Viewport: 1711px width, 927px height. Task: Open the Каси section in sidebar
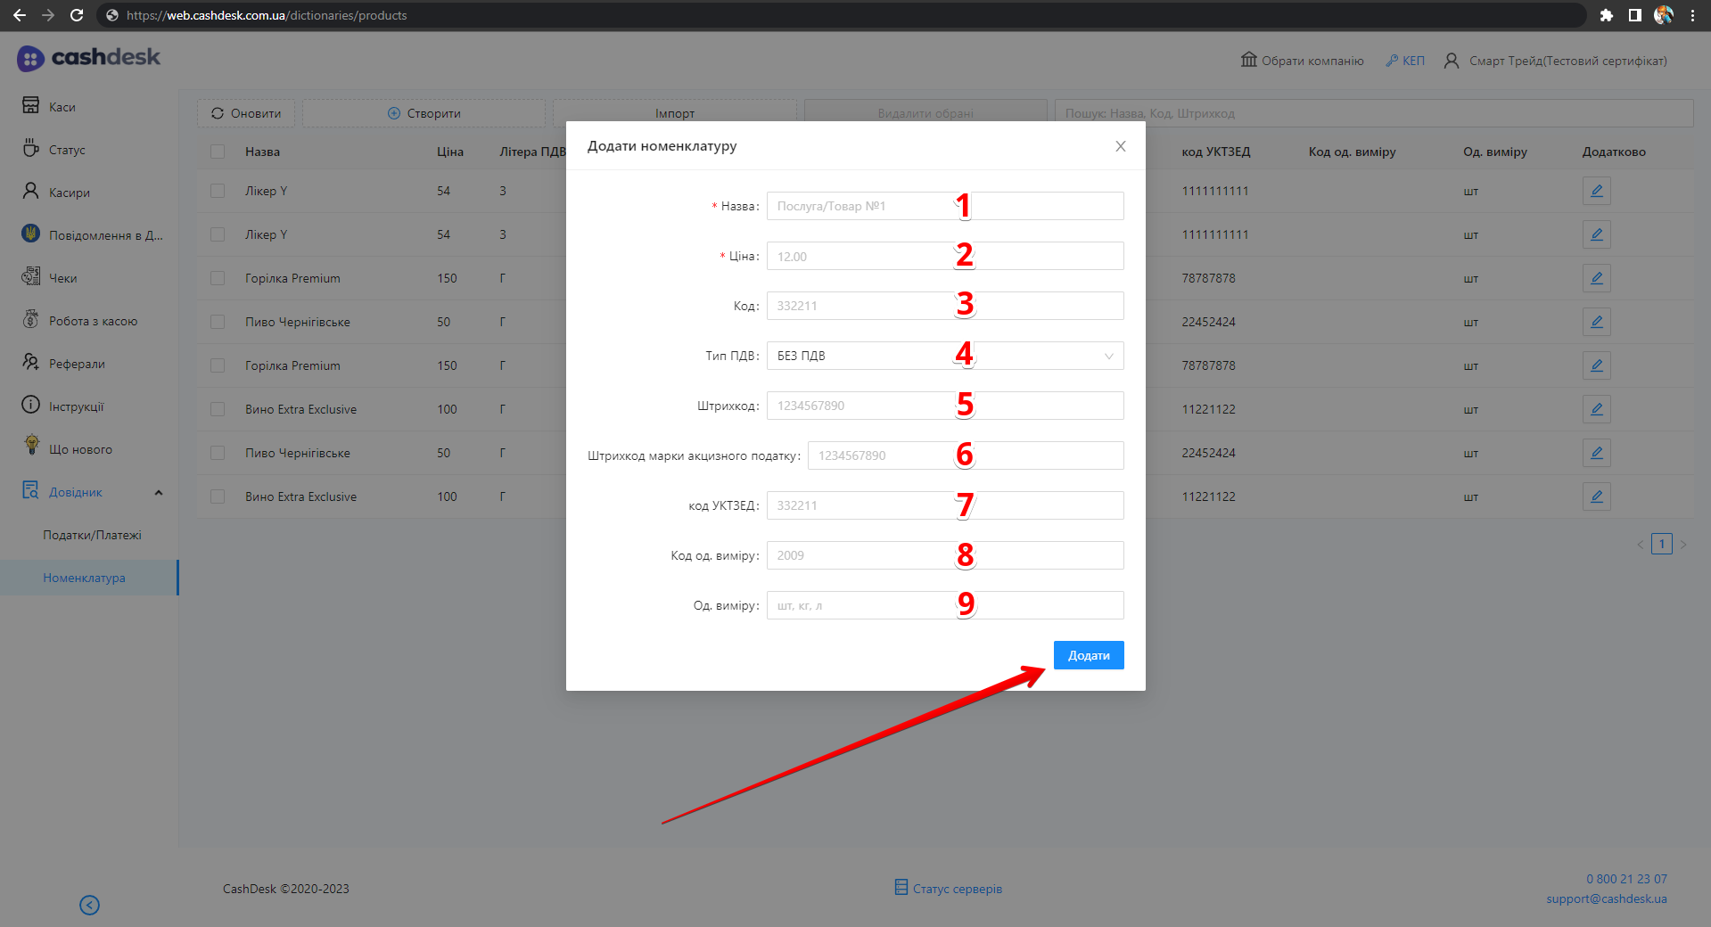62,107
